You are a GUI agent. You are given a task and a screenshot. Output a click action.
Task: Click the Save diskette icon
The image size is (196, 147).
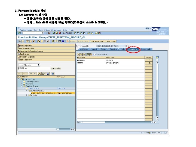(x=49, y=33)
